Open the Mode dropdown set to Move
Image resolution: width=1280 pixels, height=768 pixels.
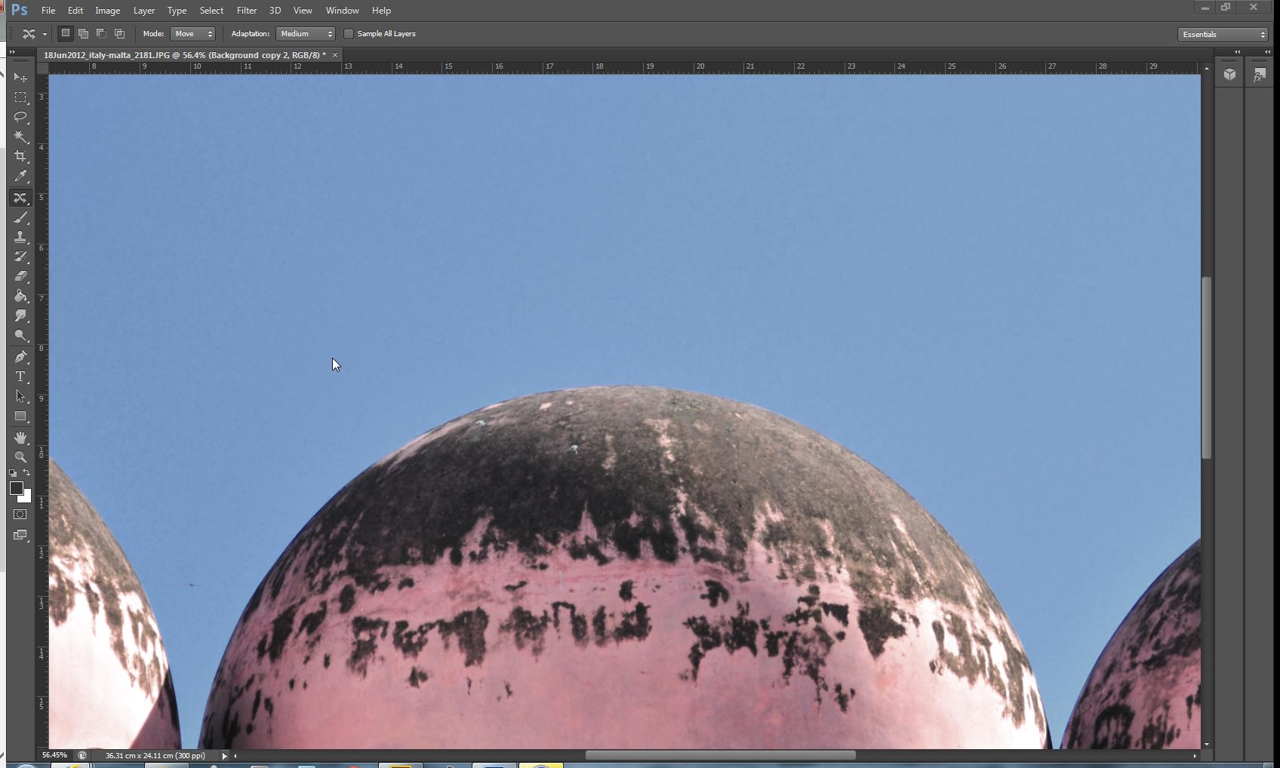193,34
